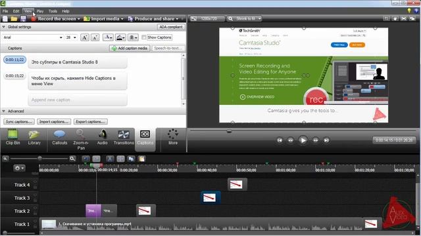Open the Audio tool

pyautogui.click(x=103, y=137)
